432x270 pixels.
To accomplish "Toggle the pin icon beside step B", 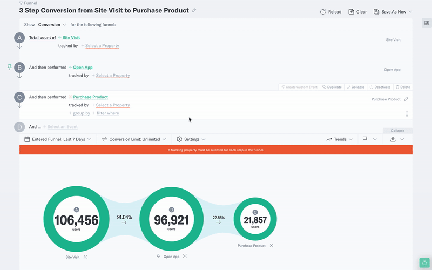I will pos(10,67).
